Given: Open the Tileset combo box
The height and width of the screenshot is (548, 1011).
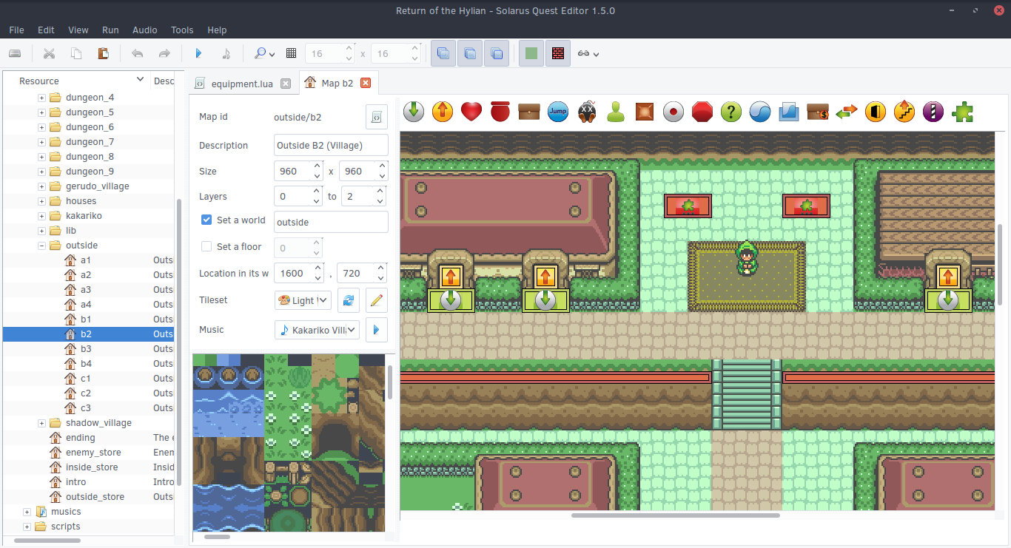Looking at the screenshot, I should (303, 300).
